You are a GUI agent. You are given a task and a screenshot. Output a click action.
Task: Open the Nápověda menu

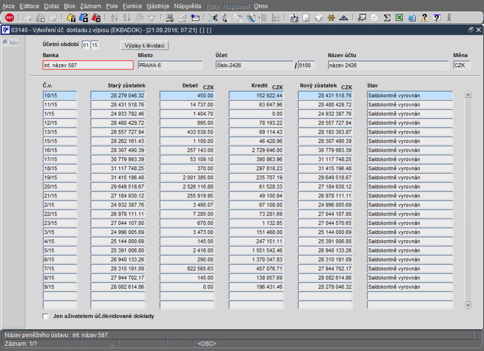(x=187, y=6)
